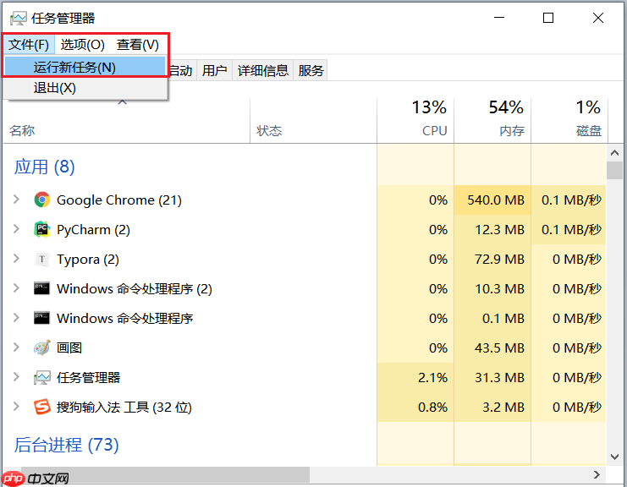Click the Typora icon
This screenshot has width=627, height=487.
[42, 259]
